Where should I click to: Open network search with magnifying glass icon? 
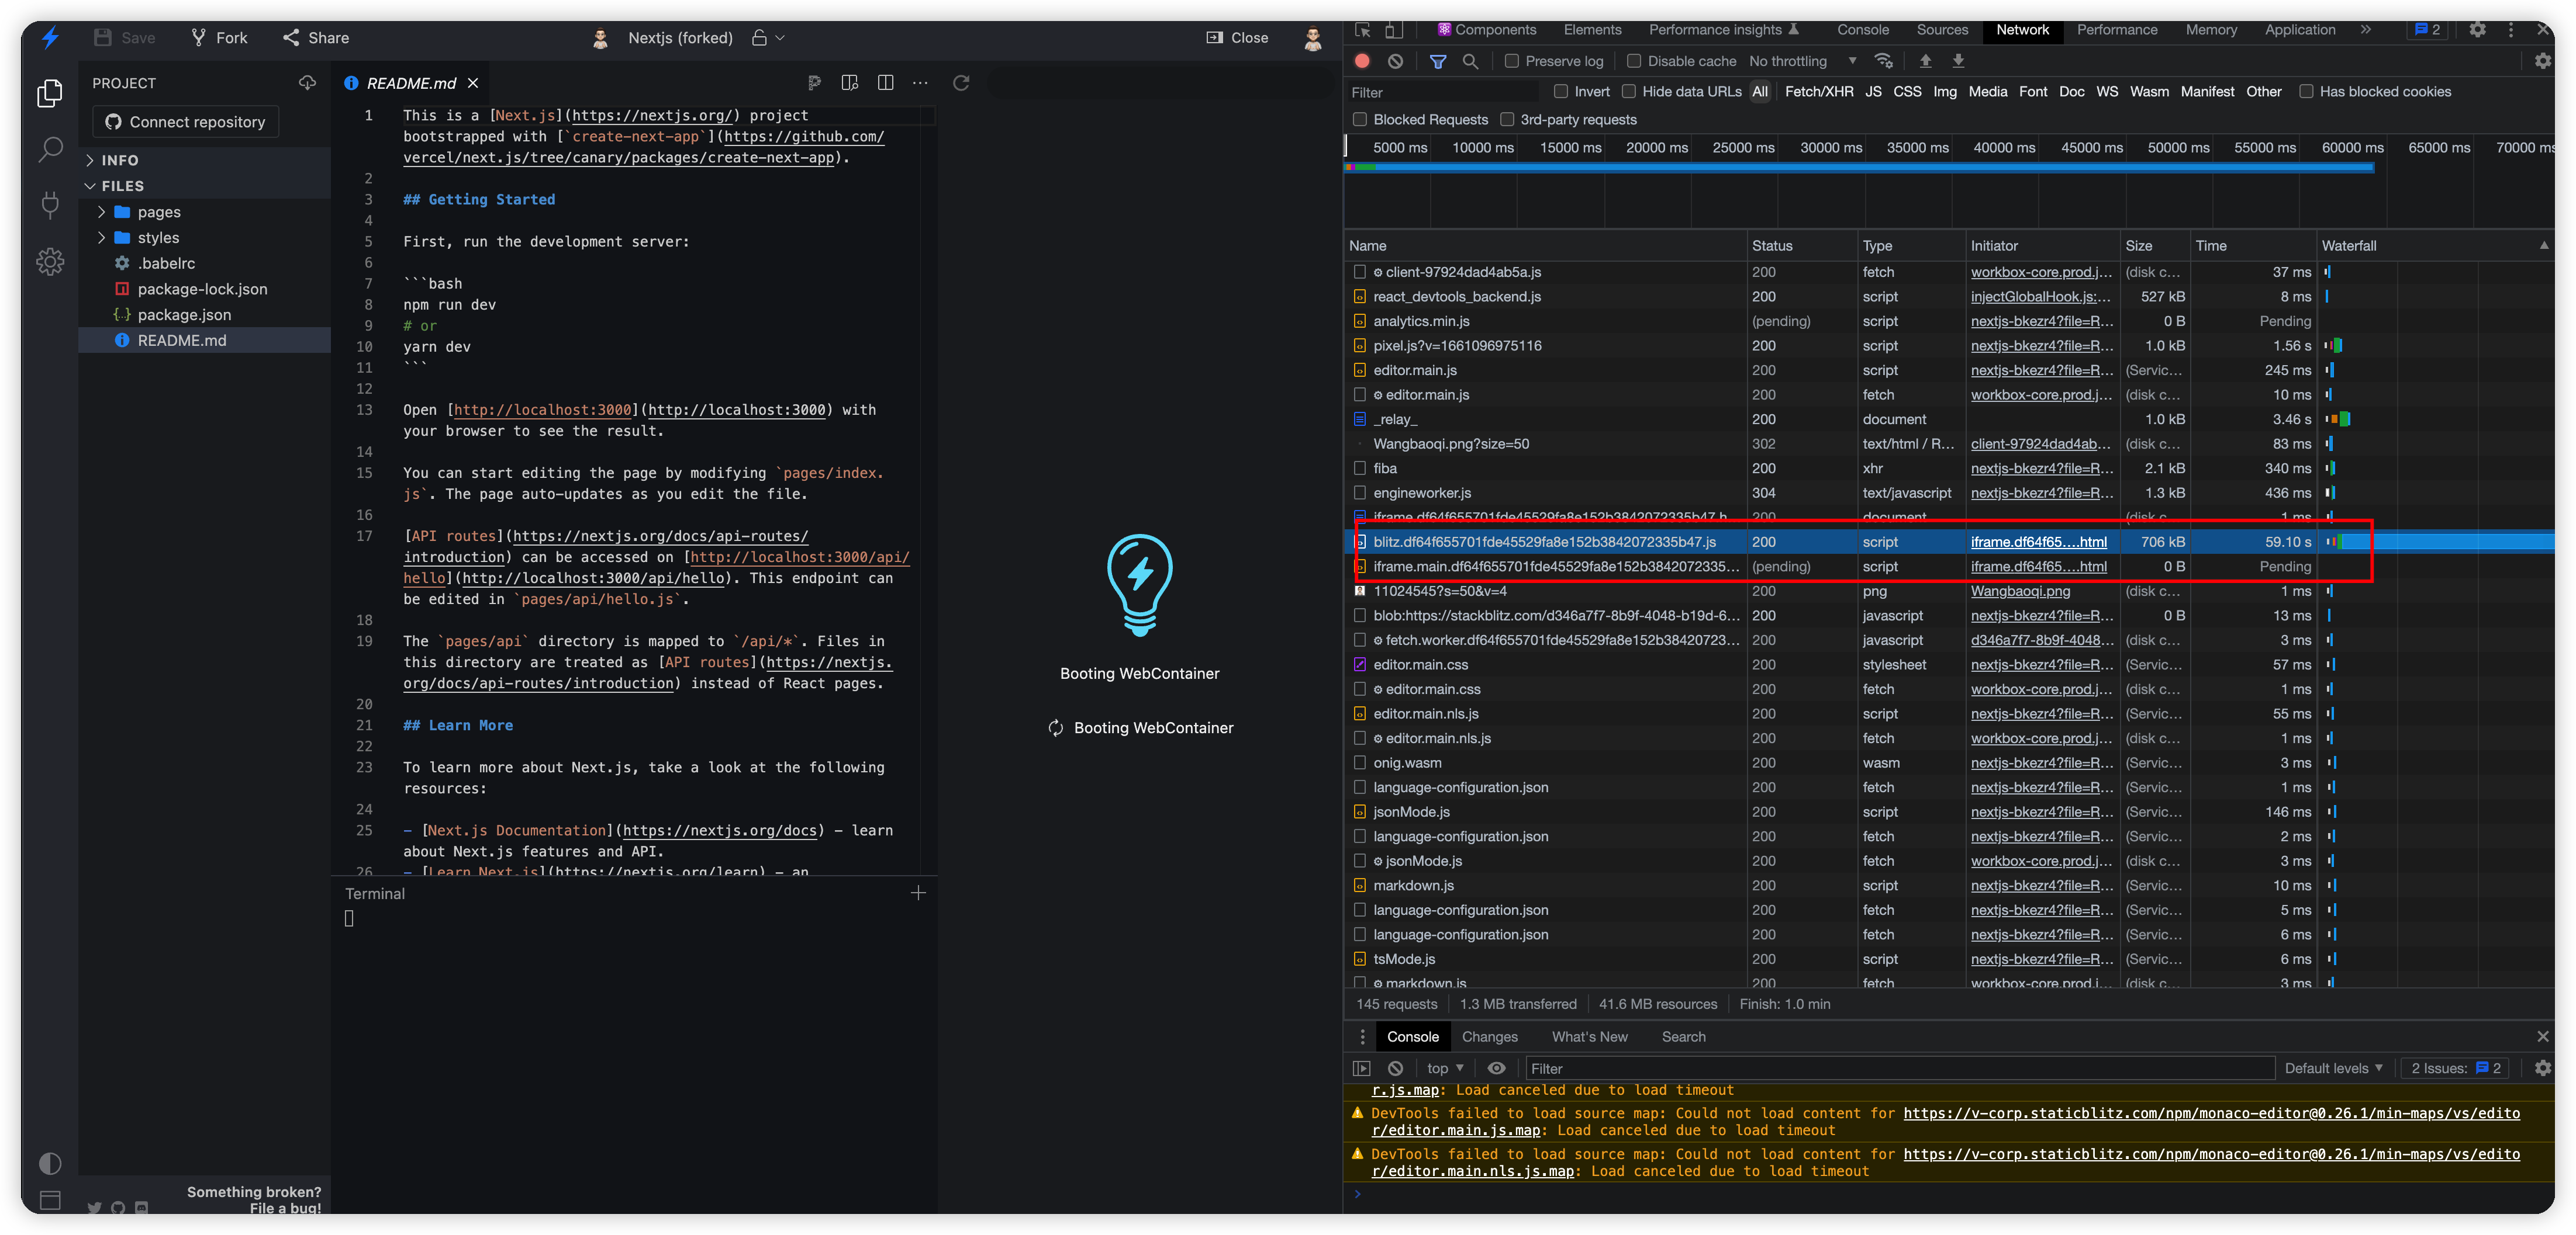coord(1470,61)
